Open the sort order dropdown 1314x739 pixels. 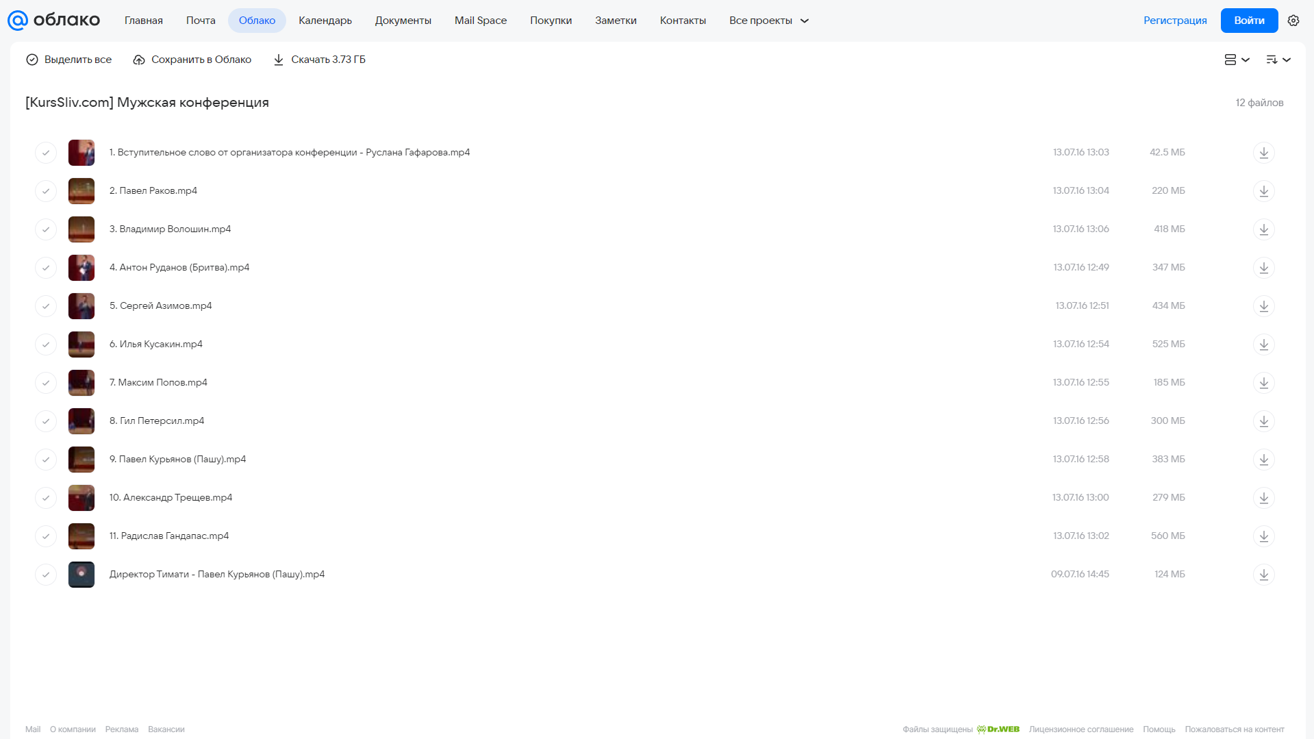pos(1278,60)
